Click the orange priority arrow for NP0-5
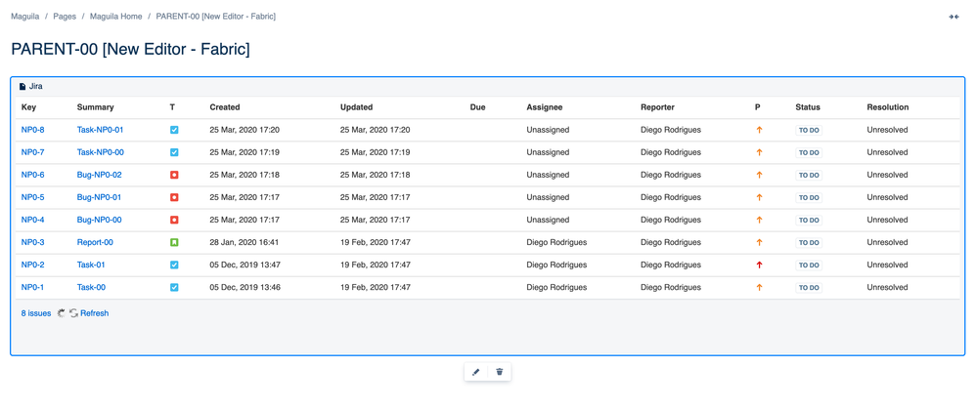 (759, 197)
